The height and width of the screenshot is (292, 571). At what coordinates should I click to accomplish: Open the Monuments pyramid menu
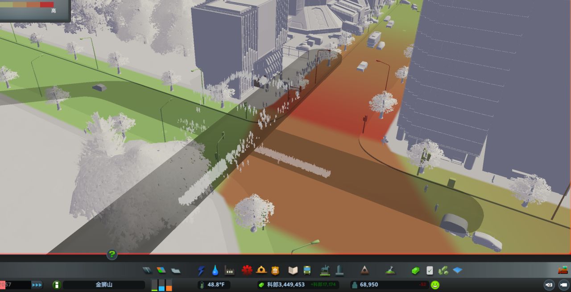coord(364,270)
